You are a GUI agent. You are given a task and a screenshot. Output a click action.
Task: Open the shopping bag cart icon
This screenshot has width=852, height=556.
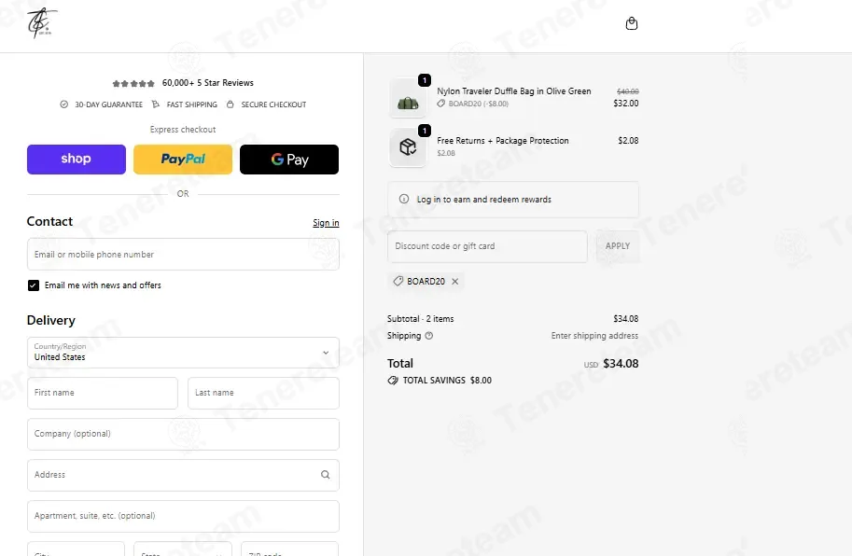tap(632, 23)
